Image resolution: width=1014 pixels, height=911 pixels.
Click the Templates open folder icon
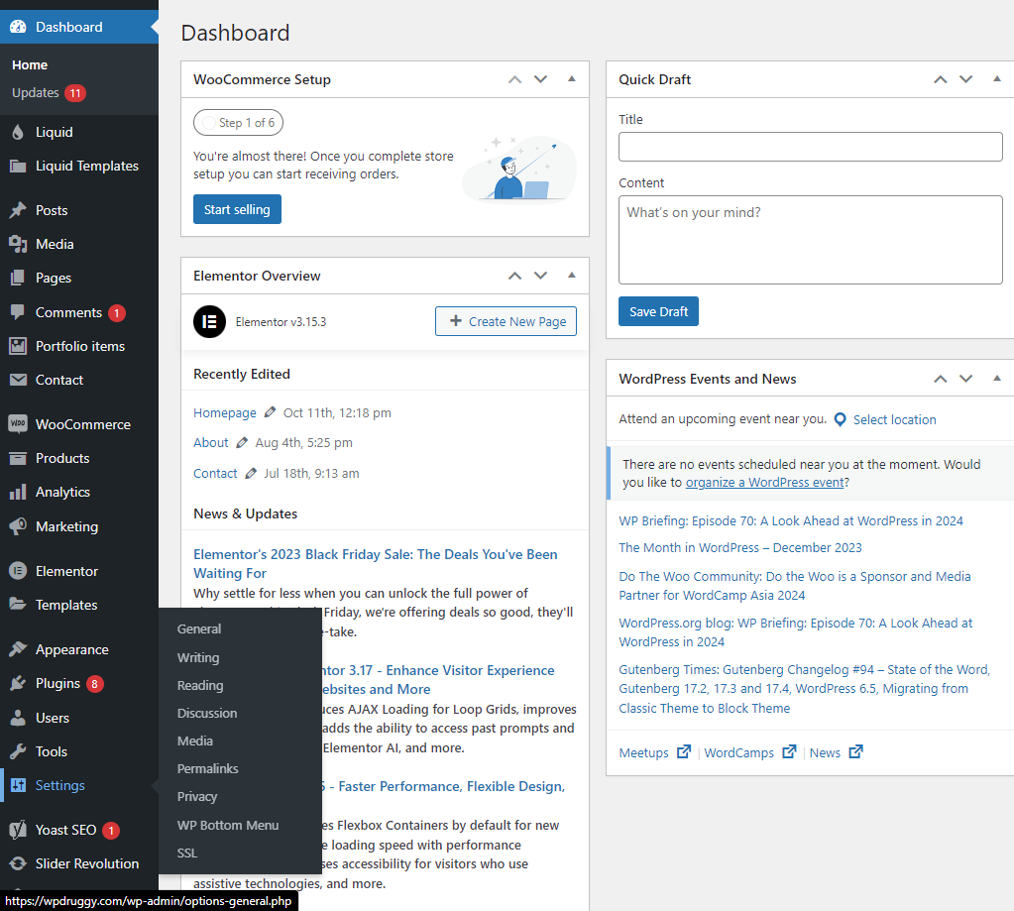[18, 605]
